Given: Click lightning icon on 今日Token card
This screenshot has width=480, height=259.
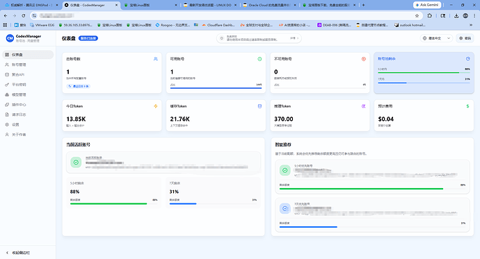Looking at the screenshot, I should 156,106.
